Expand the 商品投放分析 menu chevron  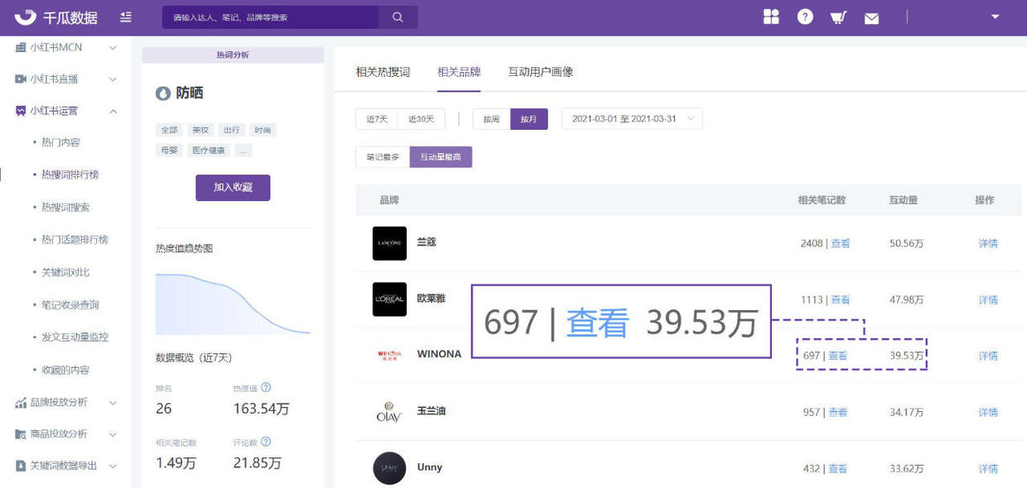click(x=113, y=434)
